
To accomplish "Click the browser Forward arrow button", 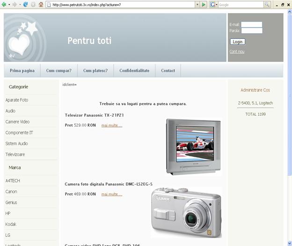I will [x=15, y=5].
